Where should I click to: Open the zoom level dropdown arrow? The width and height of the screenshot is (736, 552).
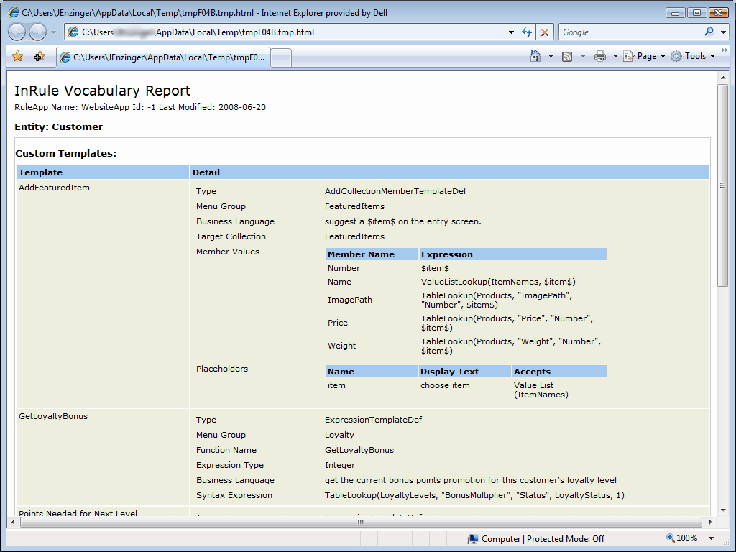712,538
